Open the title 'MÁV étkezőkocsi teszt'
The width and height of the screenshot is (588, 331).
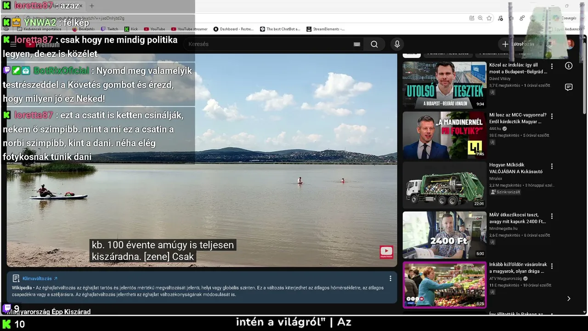pyautogui.click(x=517, y=218)
